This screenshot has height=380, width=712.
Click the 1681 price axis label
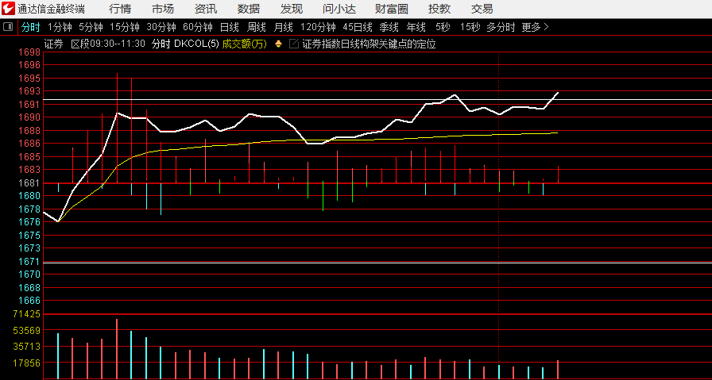(29, 182)
